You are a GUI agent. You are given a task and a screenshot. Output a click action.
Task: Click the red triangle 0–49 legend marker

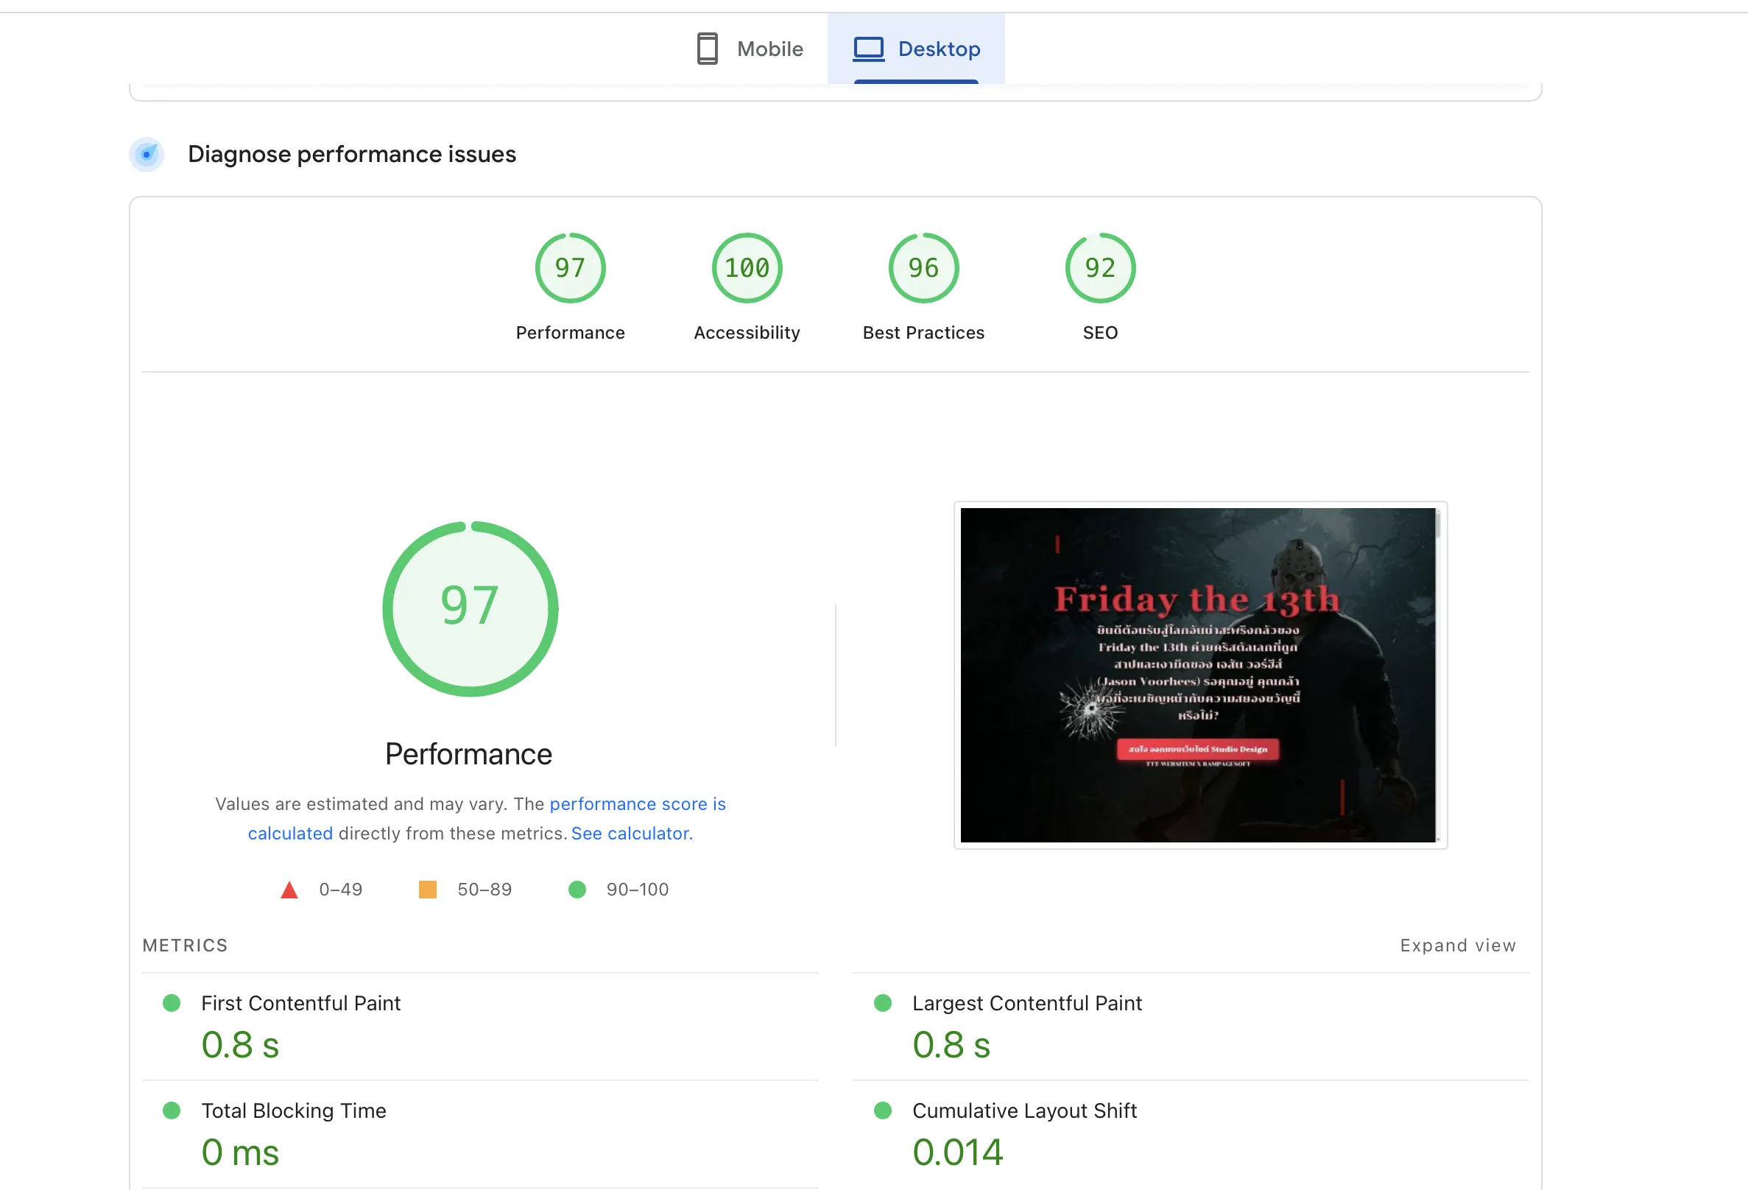(289, 889)
